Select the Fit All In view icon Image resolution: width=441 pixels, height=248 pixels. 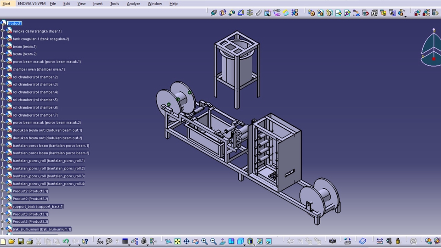tap(177, 241)
